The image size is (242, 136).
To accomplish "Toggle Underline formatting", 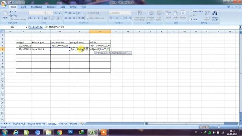I will [39, 18].
